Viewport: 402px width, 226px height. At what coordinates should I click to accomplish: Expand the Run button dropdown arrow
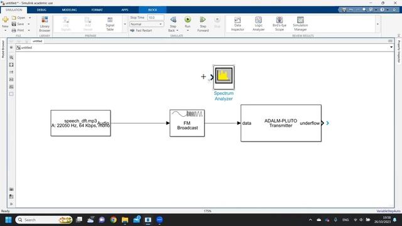pyautogui.click(x=188, y=31)
